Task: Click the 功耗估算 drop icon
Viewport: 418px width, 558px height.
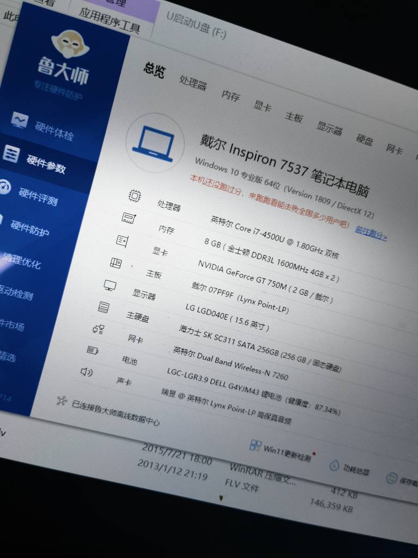Action: point(334,465)
